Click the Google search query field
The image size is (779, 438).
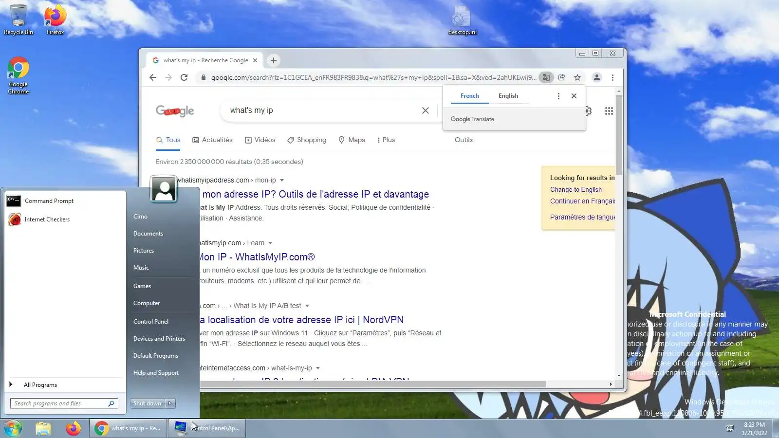(x=321, y=110)
